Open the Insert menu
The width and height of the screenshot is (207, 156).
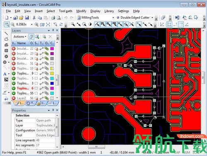click(x=39, y=11)
